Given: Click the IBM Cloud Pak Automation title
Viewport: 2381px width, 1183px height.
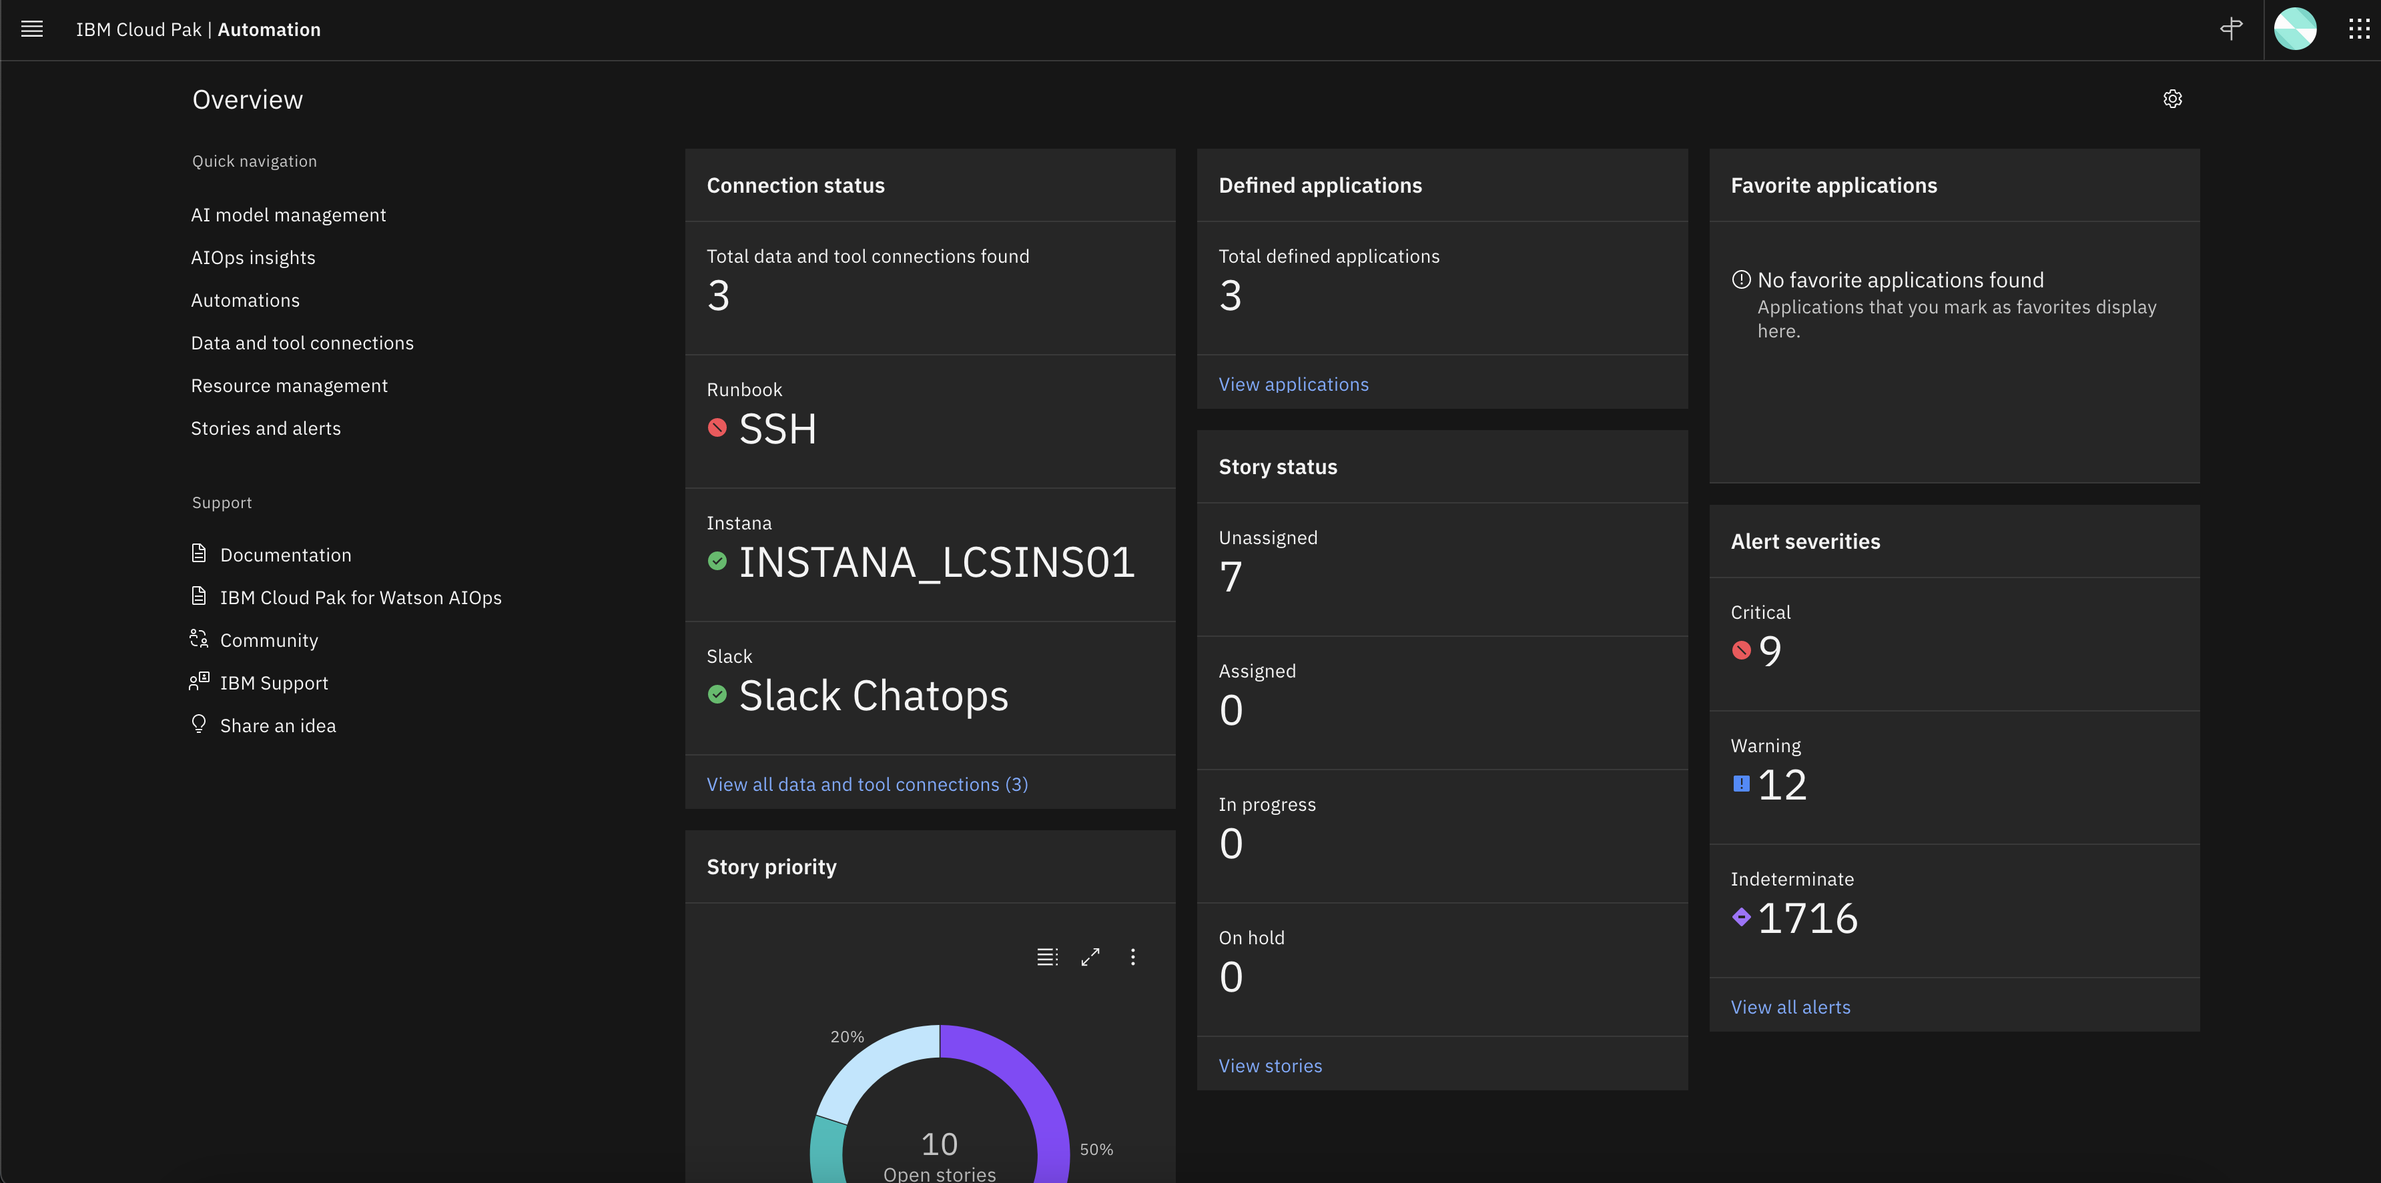Looking at the screenshot, I should pos(198,29).
